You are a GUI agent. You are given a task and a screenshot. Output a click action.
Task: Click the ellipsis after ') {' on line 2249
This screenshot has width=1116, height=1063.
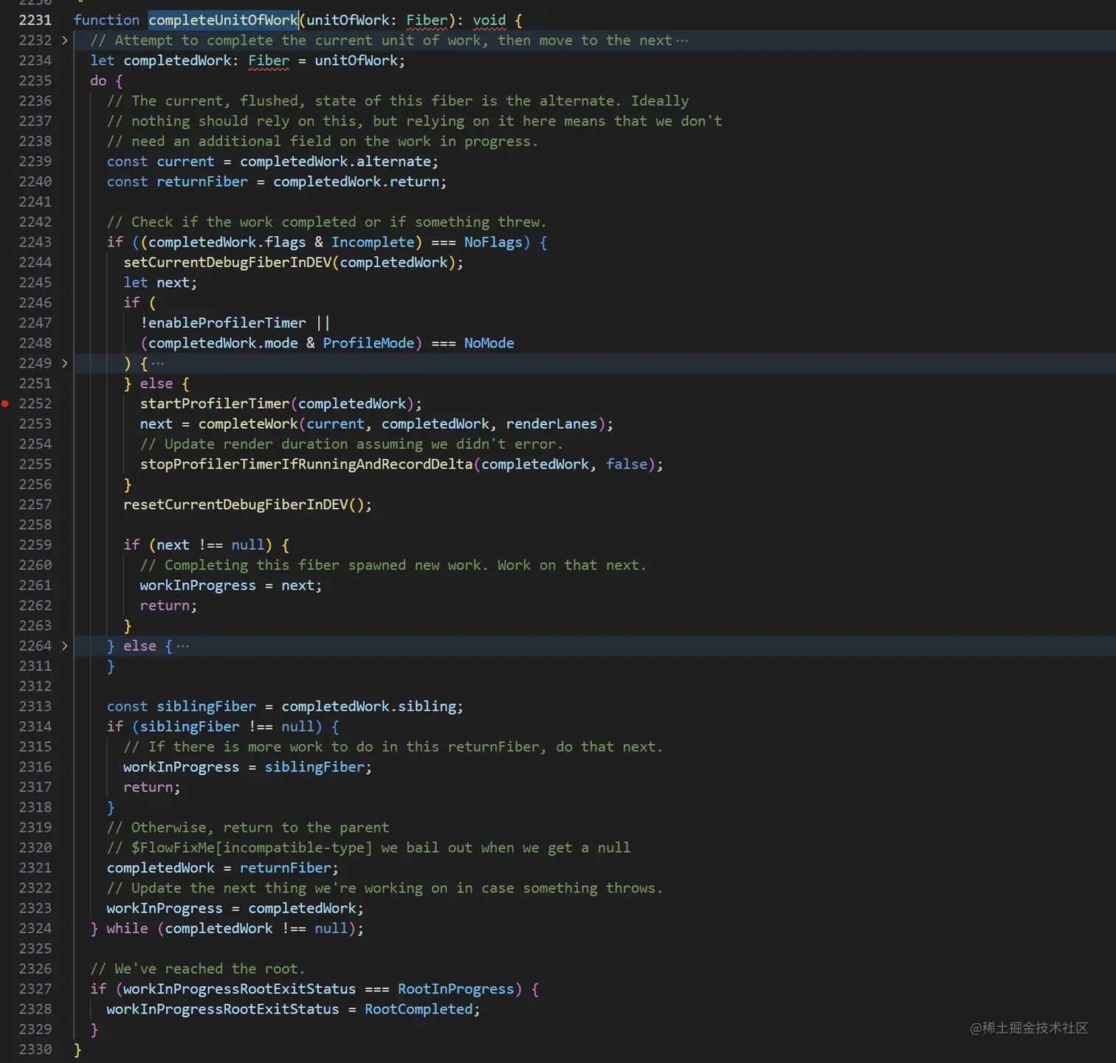pyautogui.click(x=158, y=363)
